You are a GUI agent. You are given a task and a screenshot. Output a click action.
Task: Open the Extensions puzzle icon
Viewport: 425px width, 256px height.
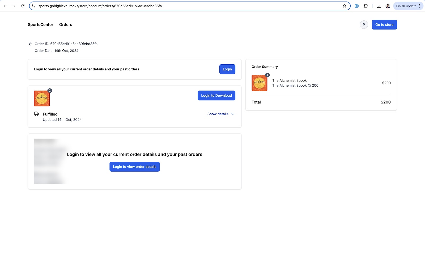coord(366,6)
